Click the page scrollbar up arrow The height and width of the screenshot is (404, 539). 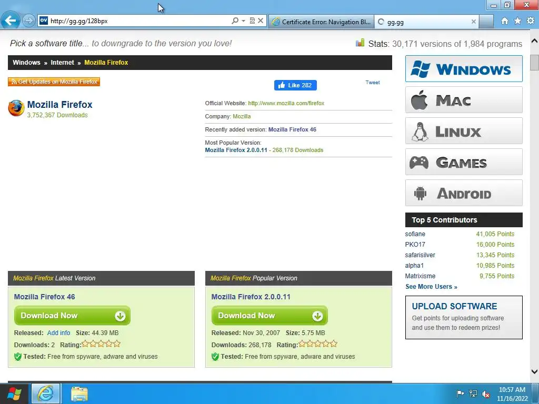click(534, 41)
